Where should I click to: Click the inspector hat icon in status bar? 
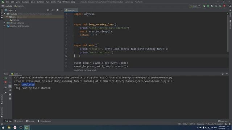[229, 124]
